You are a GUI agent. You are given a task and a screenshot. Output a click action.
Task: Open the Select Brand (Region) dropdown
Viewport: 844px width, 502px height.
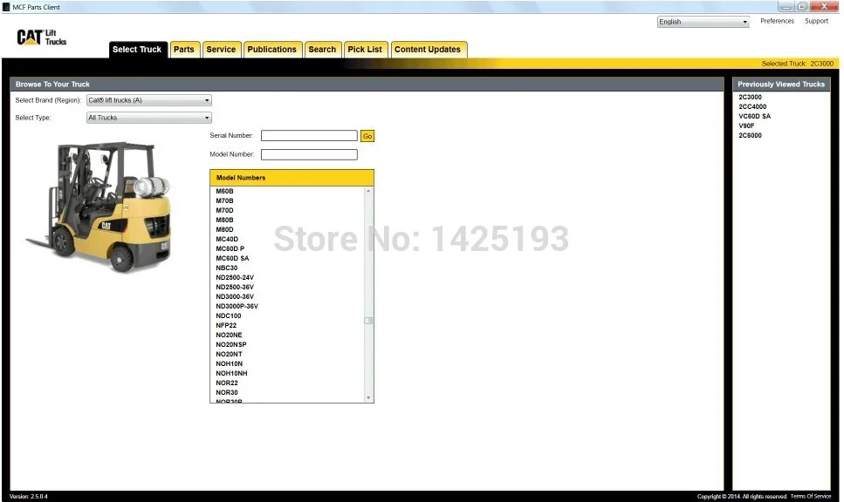click(149, 100)
